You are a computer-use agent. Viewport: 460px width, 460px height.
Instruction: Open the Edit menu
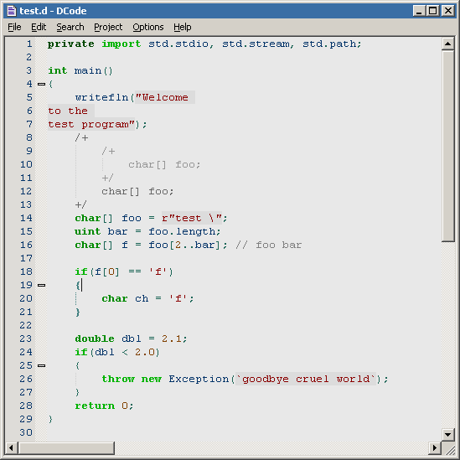coord(39,27)
